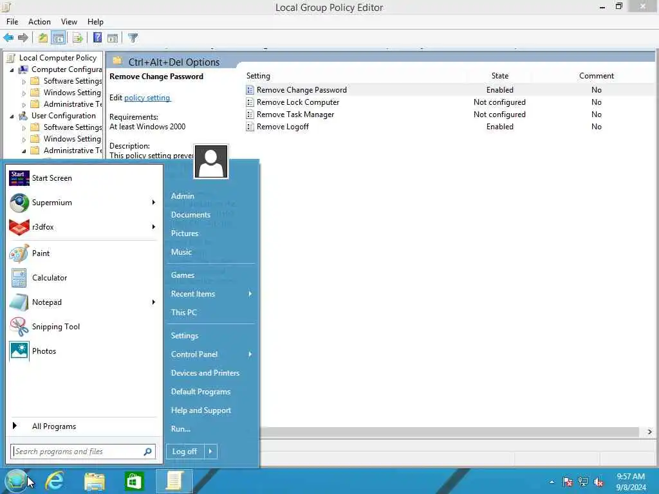Select the Remove Logoff setting

pyautogui.click(x=283, y=127)
